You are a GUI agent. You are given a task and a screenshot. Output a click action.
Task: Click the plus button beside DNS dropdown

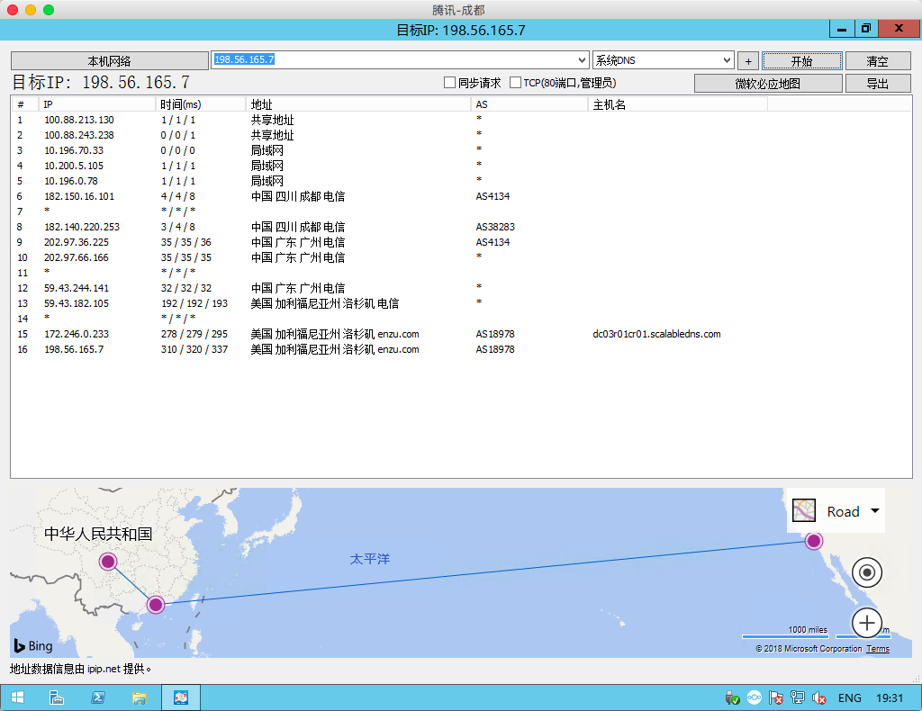click(748, 60)
